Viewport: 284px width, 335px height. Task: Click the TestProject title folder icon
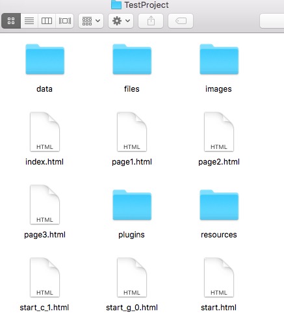(x=116, y=5)
